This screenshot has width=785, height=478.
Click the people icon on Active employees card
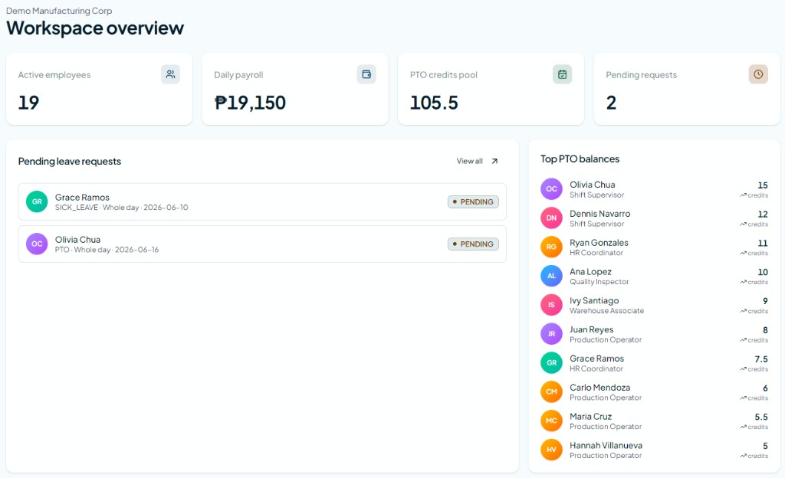171,74
